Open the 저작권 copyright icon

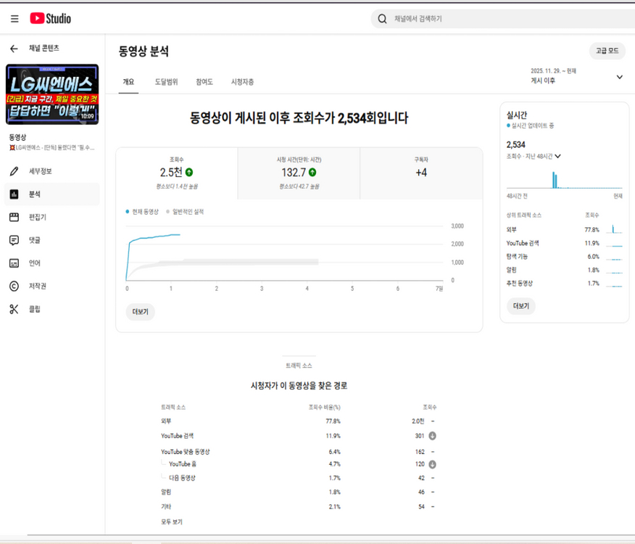click(x=13, y=287)
